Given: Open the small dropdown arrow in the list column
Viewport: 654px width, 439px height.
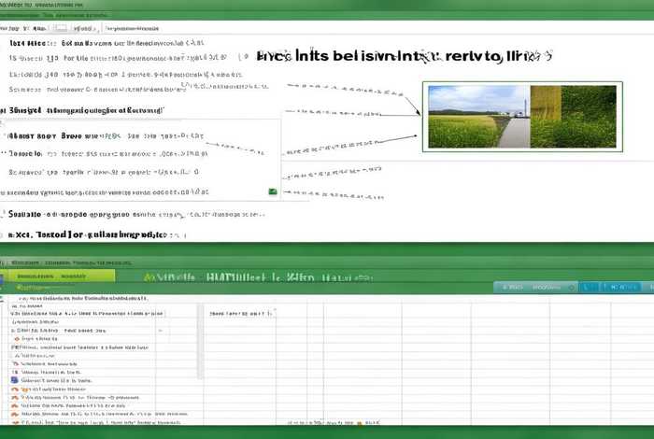Looking at the screenshot, I should click(160, 330).
